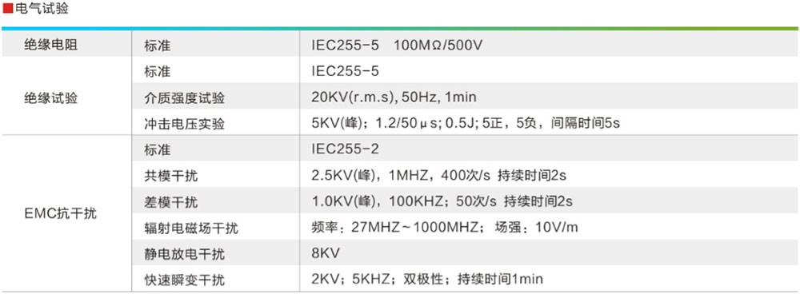Select the 绝缘试验 category cell
The image size is (800, 298).
pyautogui.click(x=67, y=97)
